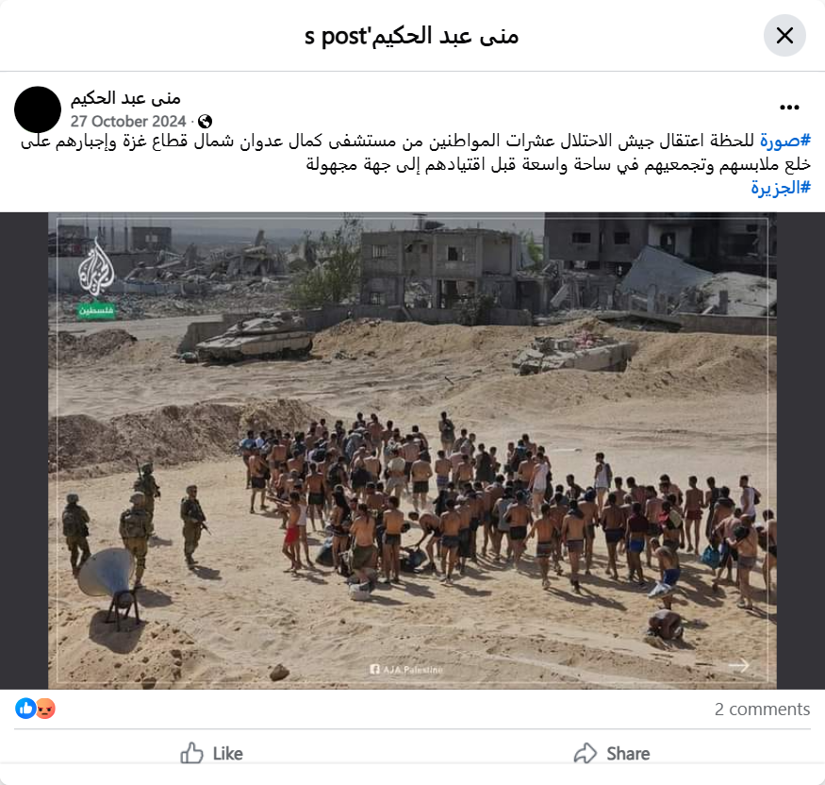Screen dimensions: 825x785
Task: Open the post photo in full view
Action: pos(412,451)
